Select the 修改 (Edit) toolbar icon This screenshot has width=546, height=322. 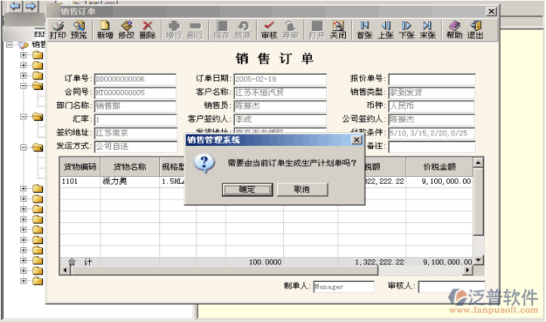coord(126,30)
